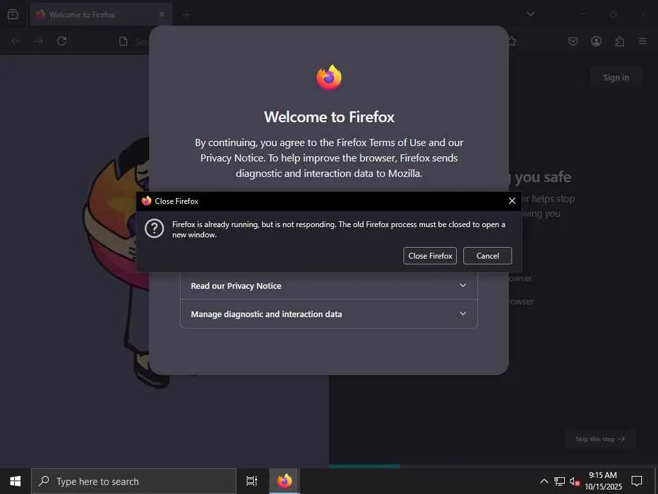Open a new tab with plus button
658x494 pixels.
[186, 15]
